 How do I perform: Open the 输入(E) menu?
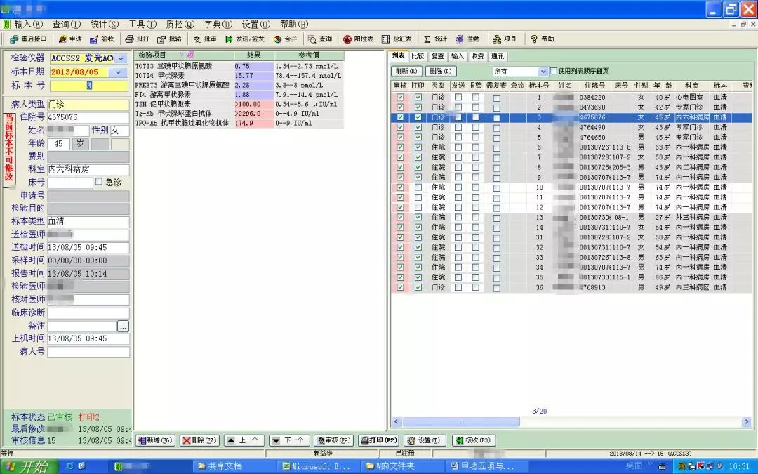click(x=28, y=24)
